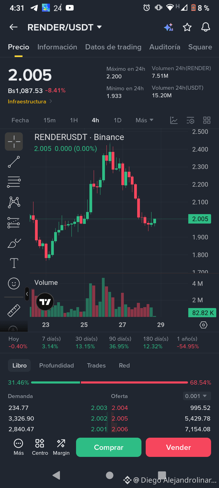Image resolution: width=219 pixels, height=488 pixels.
Task: Select the XABCD pattern tool
Action: coord(14,202)
